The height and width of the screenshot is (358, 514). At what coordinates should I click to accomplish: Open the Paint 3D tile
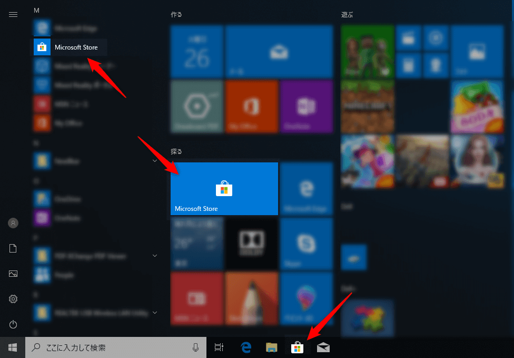pyautogui.click(x=307, y=298)
